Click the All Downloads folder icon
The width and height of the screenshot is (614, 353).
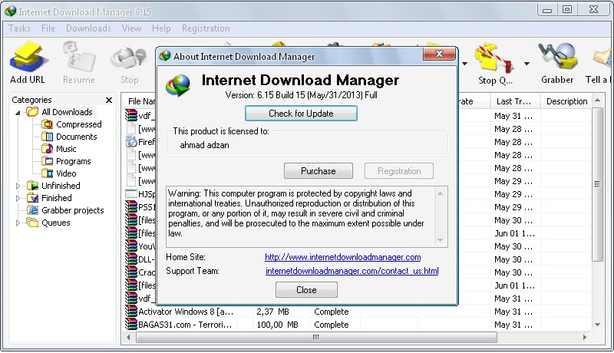[x=32, y=112]
